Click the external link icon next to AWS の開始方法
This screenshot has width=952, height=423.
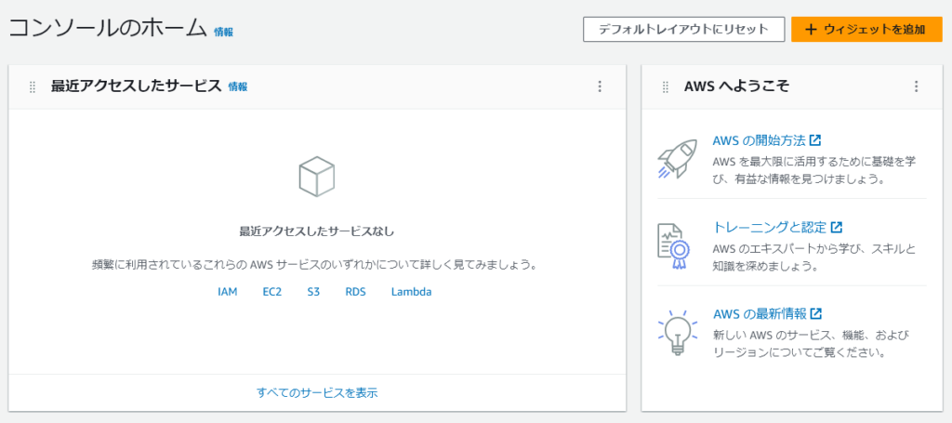point(815,140)
